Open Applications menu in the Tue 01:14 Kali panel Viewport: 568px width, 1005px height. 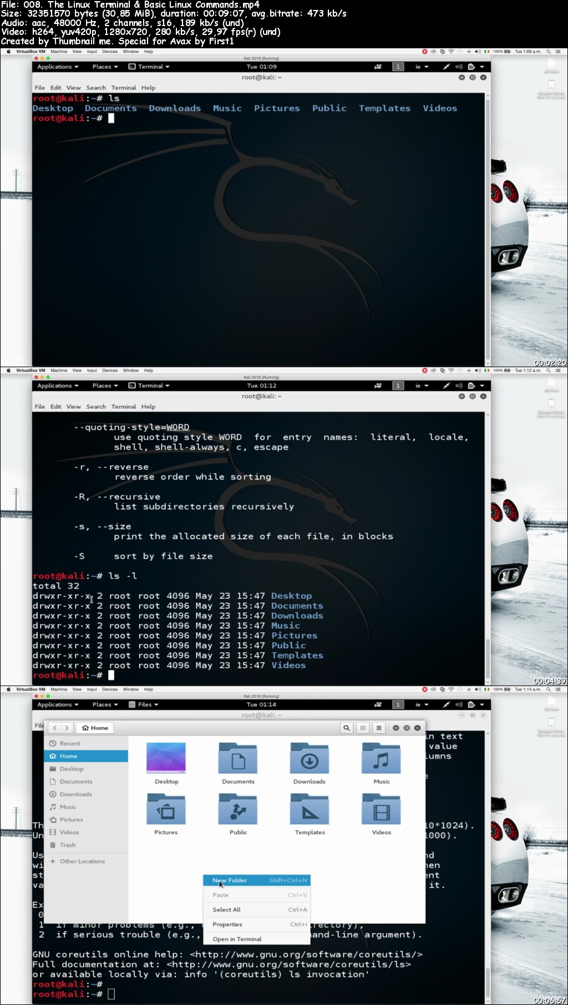58,704
